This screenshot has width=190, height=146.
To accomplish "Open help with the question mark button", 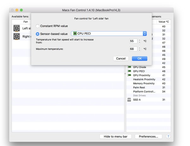I will click(168, 136).
